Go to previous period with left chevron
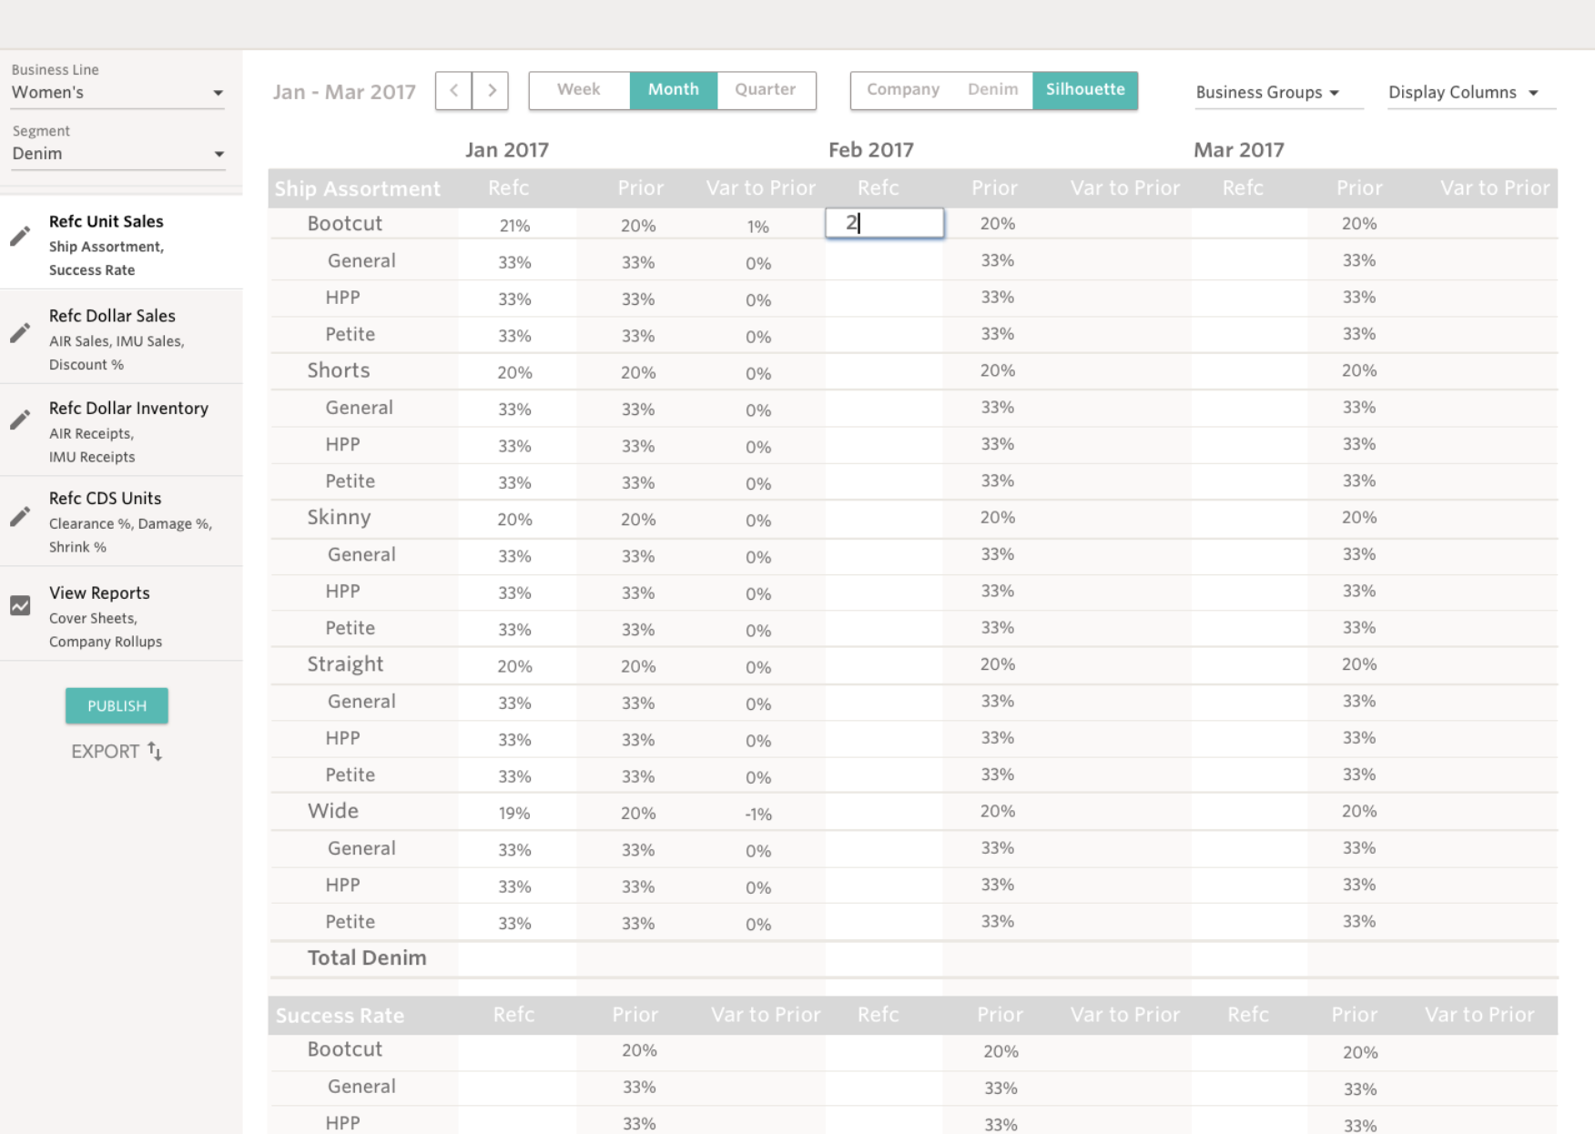The width and height of the screenshot is (1595, 1134). tap(453, 91)
